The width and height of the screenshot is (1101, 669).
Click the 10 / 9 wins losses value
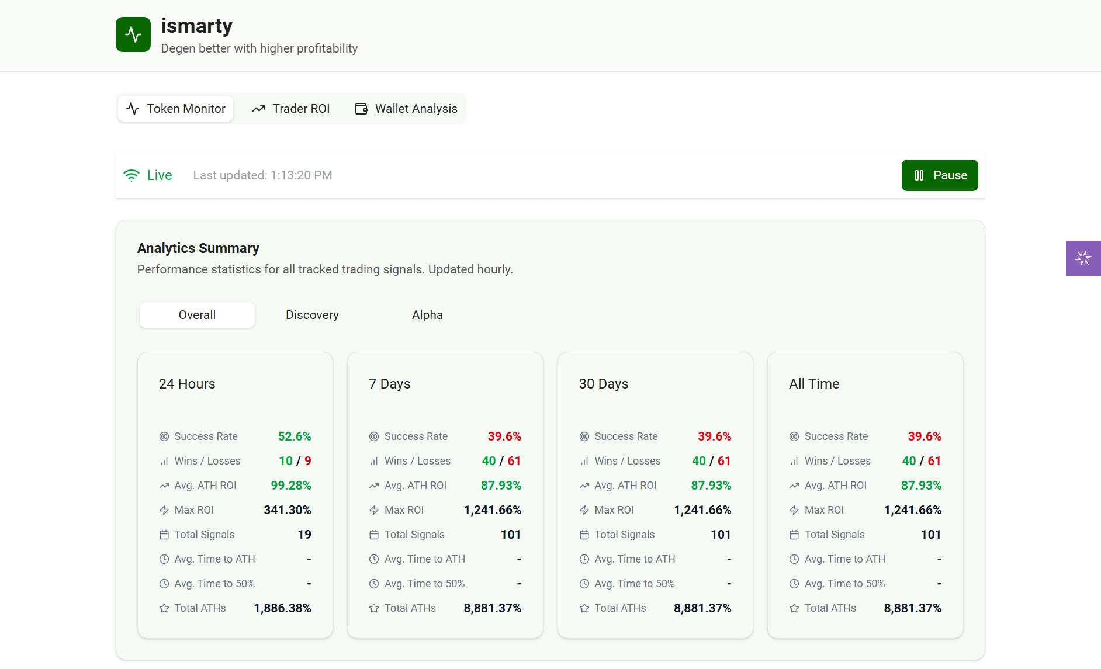pos(295,461)
